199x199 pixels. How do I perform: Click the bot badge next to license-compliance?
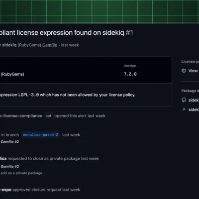tap(48, 116)
